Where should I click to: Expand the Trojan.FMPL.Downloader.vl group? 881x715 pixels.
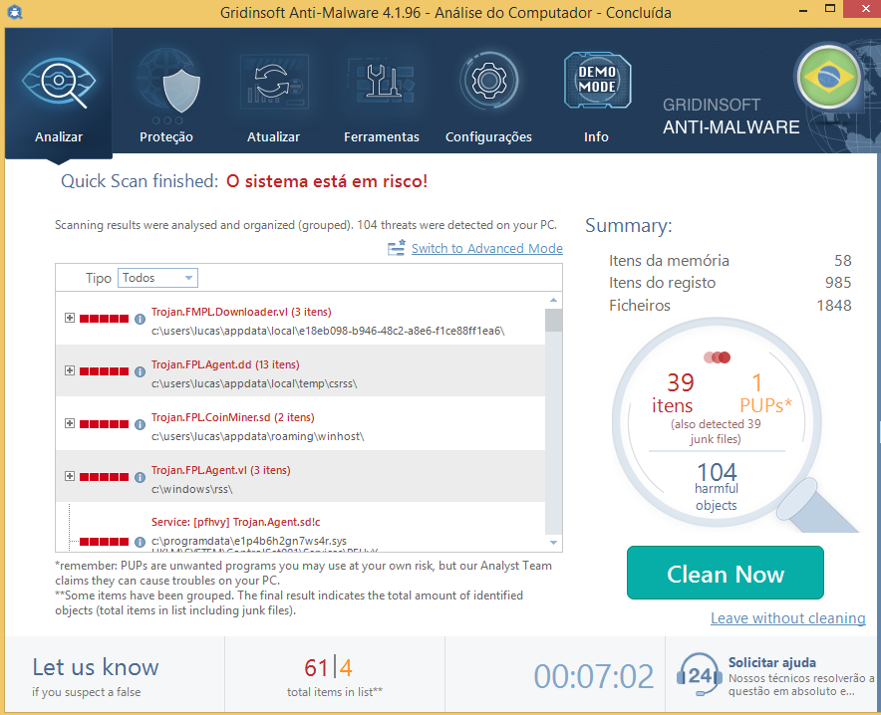tap(70, 318)
